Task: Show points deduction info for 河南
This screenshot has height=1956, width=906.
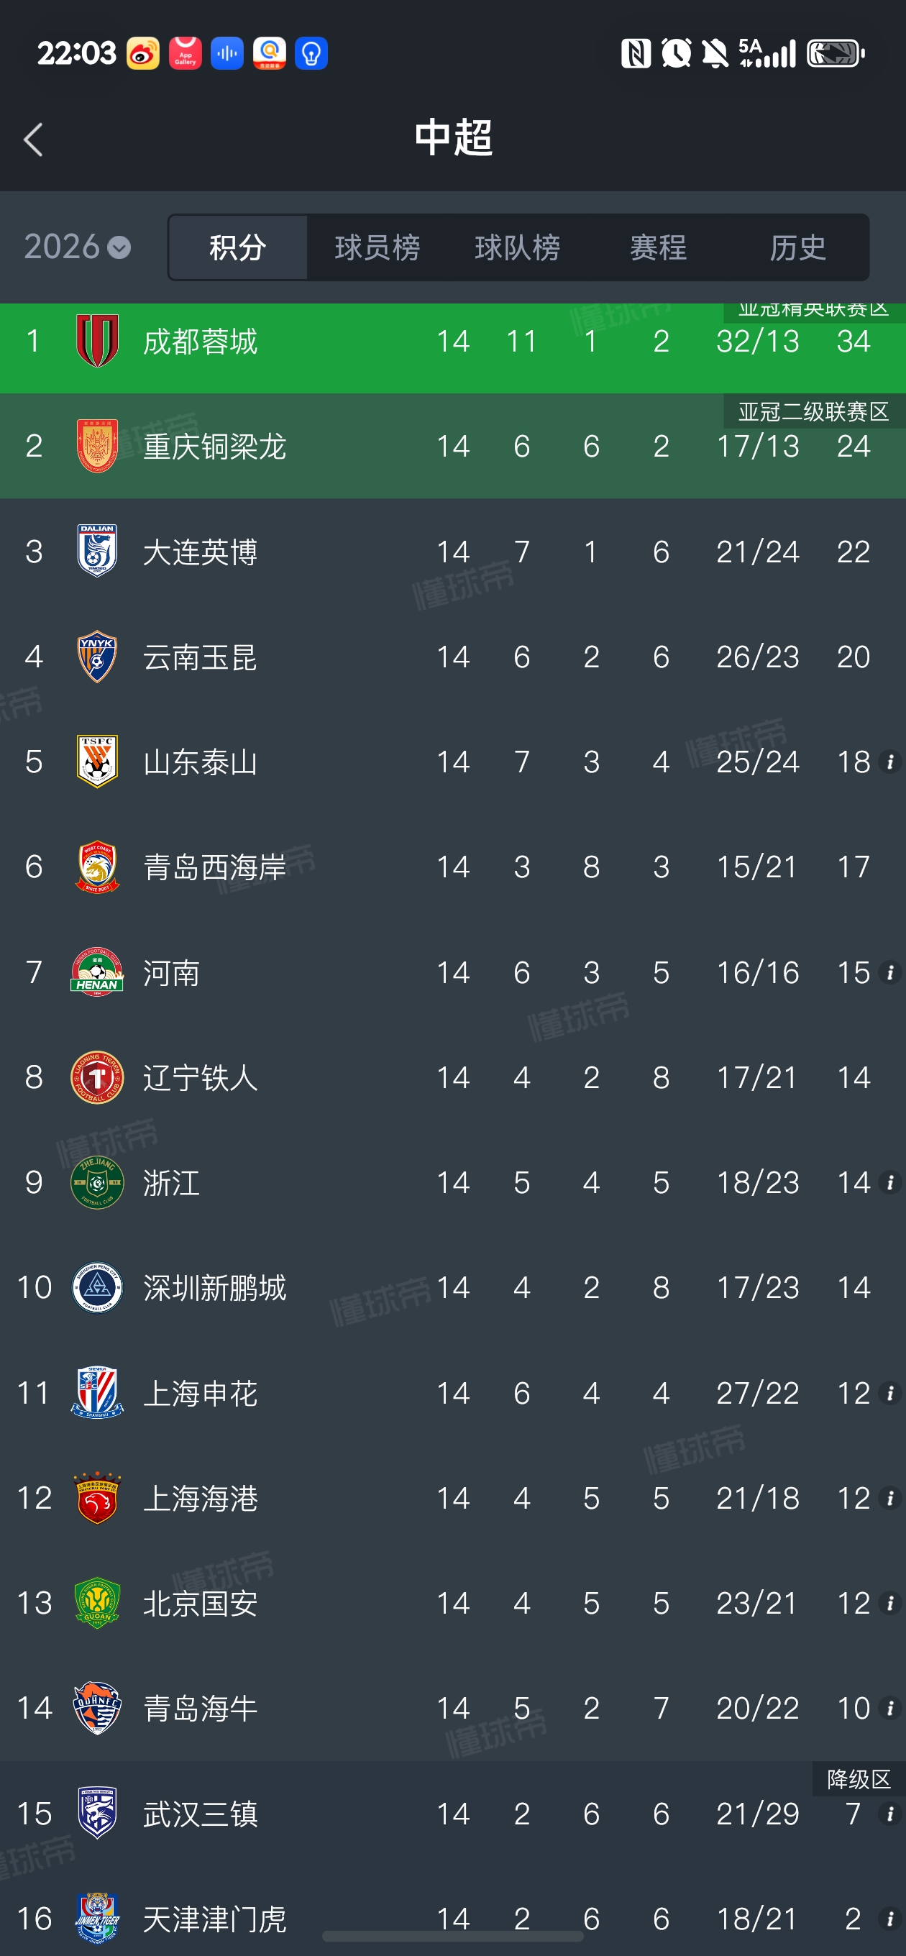Action: click(889, 972)
